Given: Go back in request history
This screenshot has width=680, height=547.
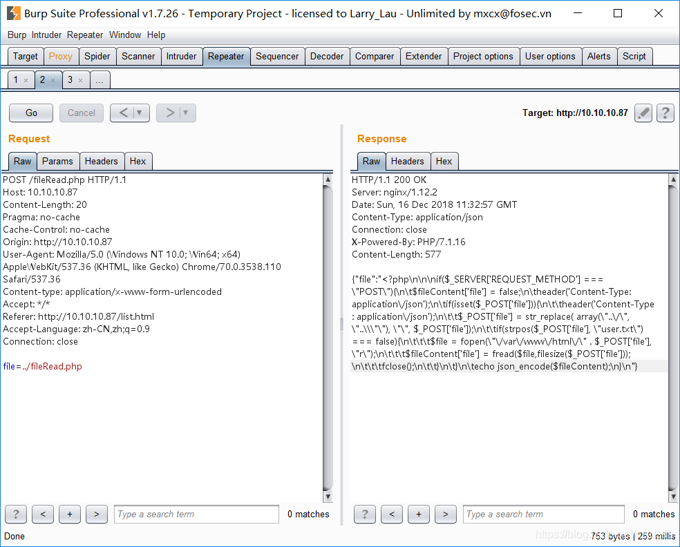Looking at the screenshot, I should tap(123, 113).
